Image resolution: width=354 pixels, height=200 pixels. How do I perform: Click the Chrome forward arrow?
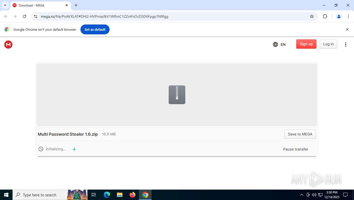15,16
